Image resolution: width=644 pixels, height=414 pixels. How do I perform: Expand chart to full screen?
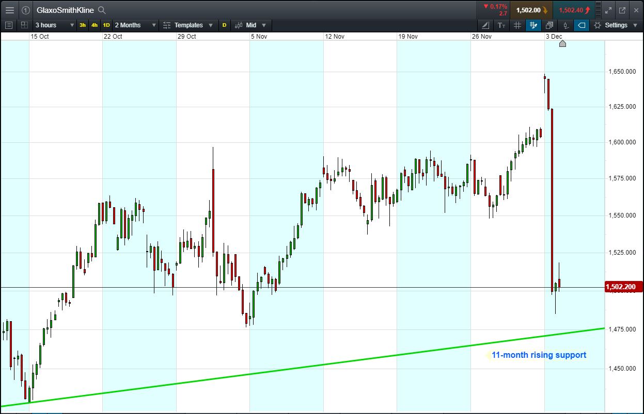(608, 10)
